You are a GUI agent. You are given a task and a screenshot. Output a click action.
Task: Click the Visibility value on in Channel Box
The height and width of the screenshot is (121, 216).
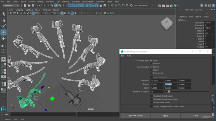210,47
